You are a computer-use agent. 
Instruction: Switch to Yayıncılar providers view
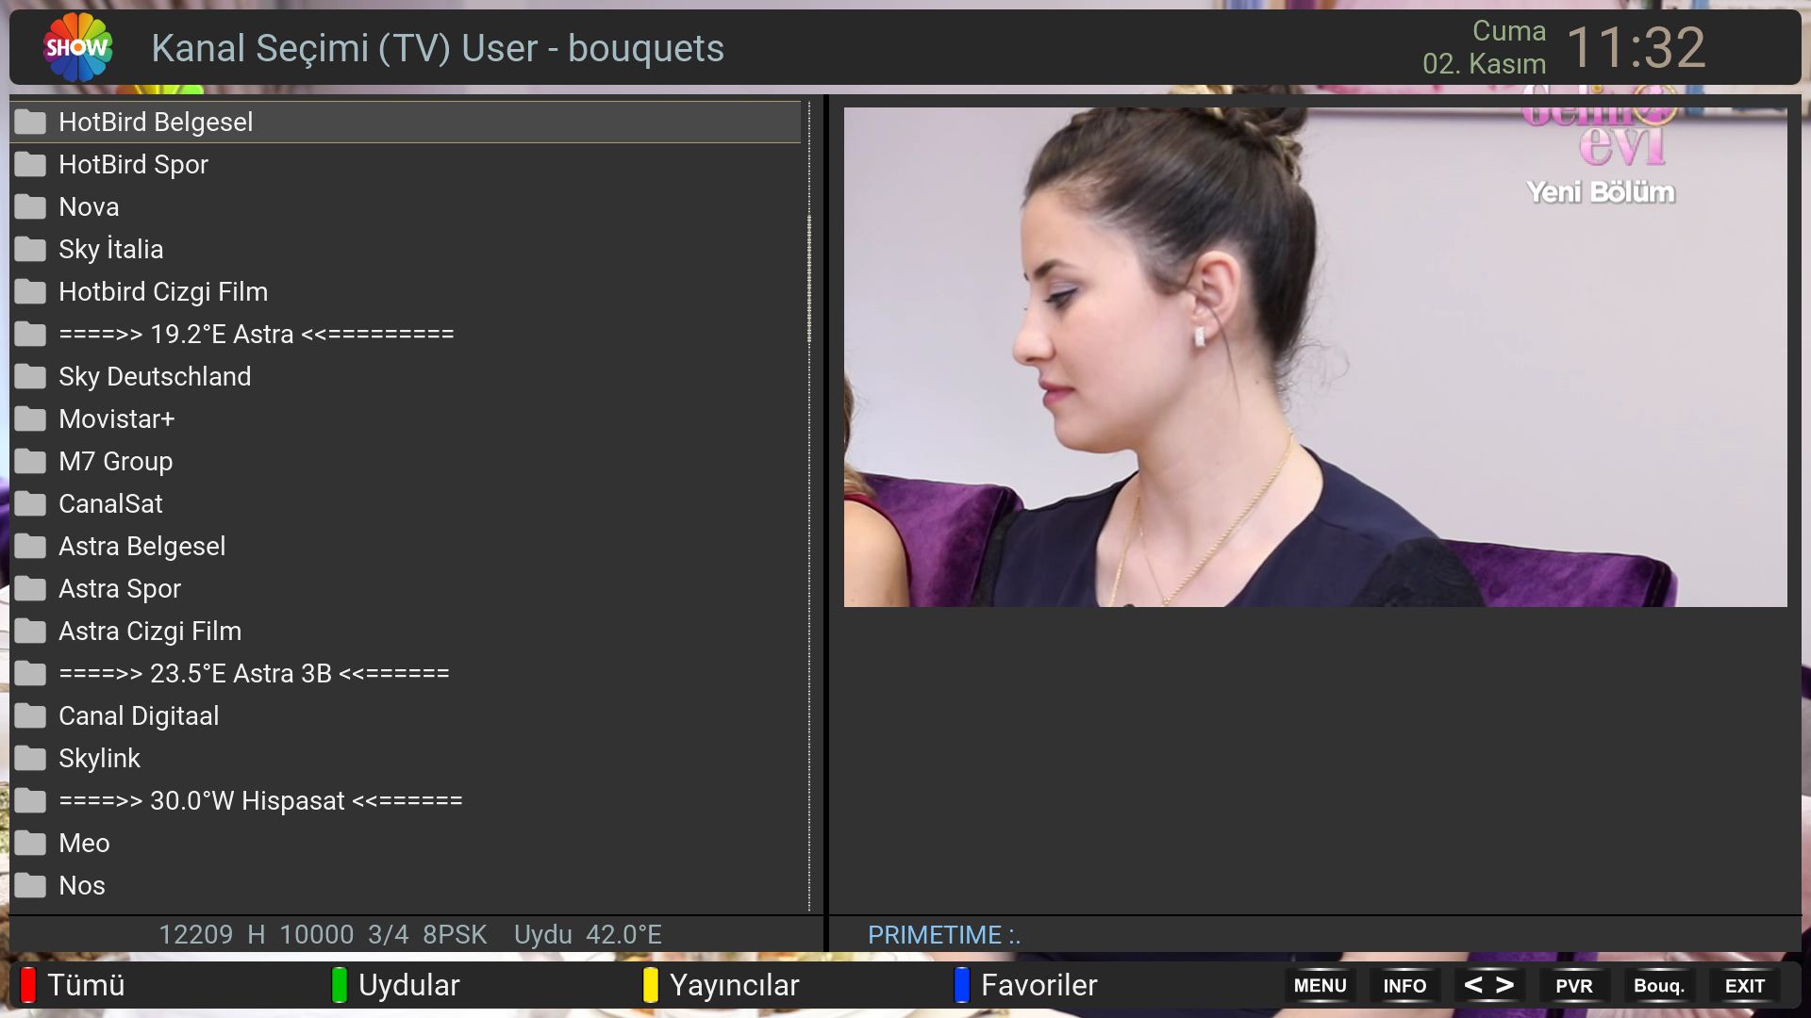pos(734,985)
